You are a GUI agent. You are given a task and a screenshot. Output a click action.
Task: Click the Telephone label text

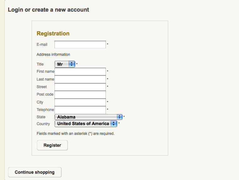(45, 110)
